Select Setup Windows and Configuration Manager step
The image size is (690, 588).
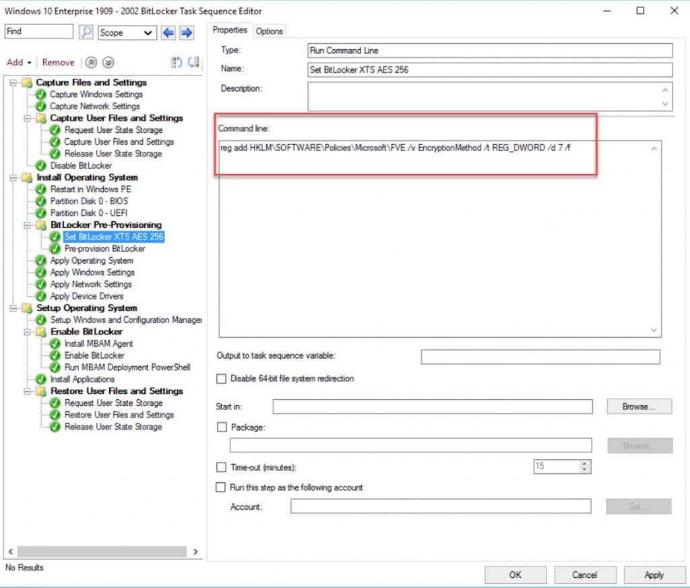click(x=126, y=320)
